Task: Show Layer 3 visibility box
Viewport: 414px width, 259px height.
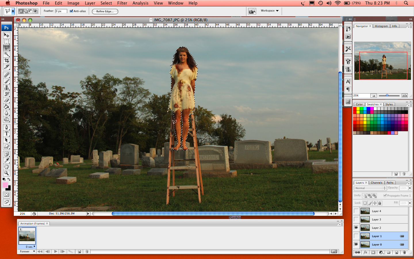Action: [x=356, y=219]
